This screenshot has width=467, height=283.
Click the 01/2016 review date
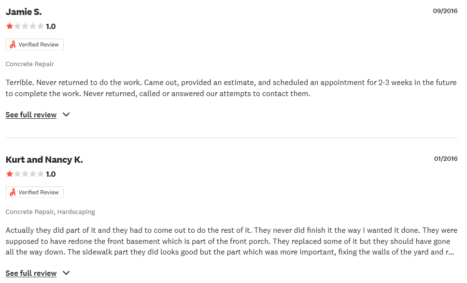click(x=445, y=158)
